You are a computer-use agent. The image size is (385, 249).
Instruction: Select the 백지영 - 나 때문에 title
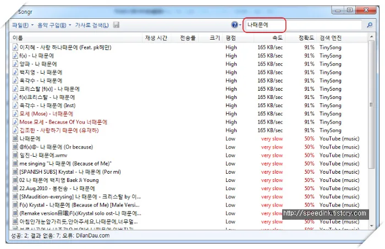pyautogui.click(x=41, y=73)
